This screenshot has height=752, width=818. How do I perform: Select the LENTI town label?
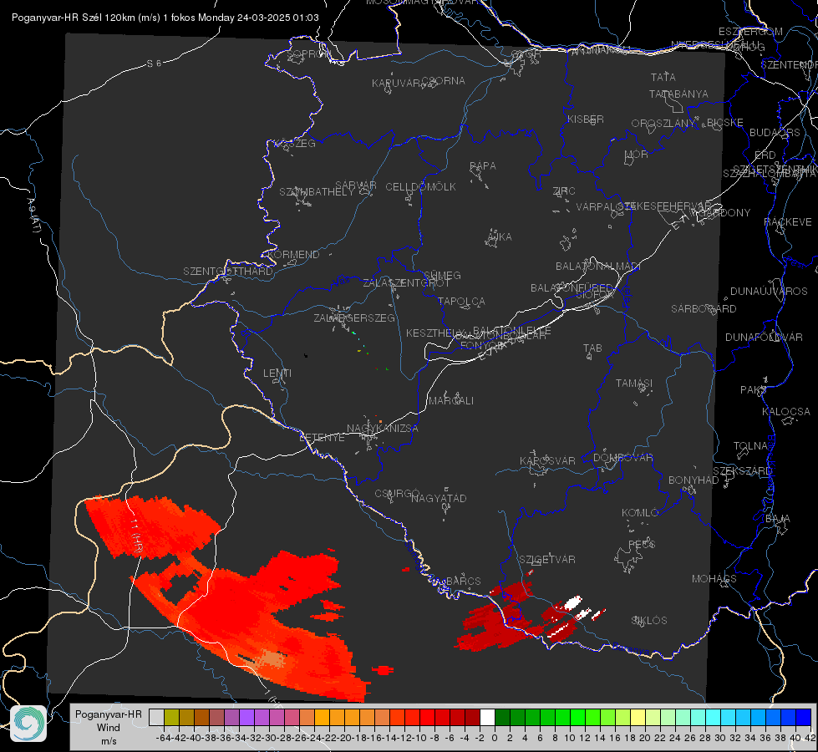[277, 373]
